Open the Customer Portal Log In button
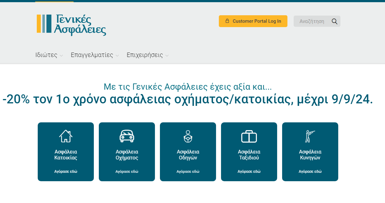Image resolution: width=385 pixels, height=203 pixels. tap(253, 21)
